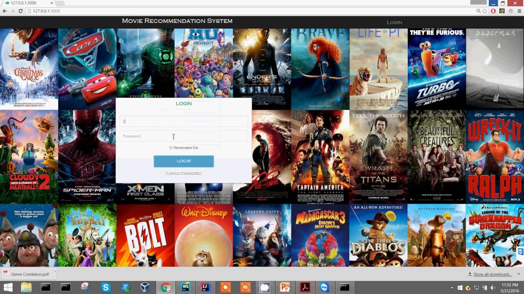Click the Wrath of the Titans poster
Viewport: 524px width, 294px height.
pos(378,157)
